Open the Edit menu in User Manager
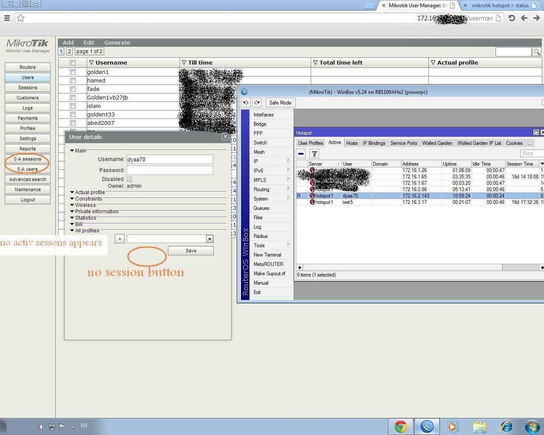544x435 pixels. [89, 42]
